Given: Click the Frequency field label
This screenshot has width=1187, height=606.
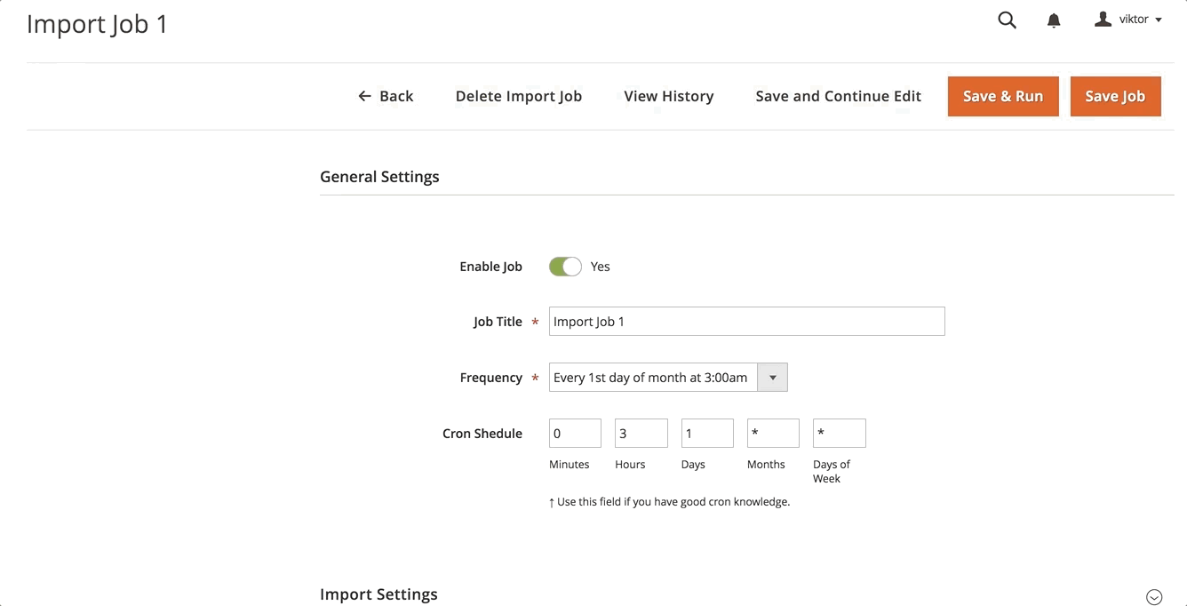Looking at the screenshot, I should pos(490,378).
